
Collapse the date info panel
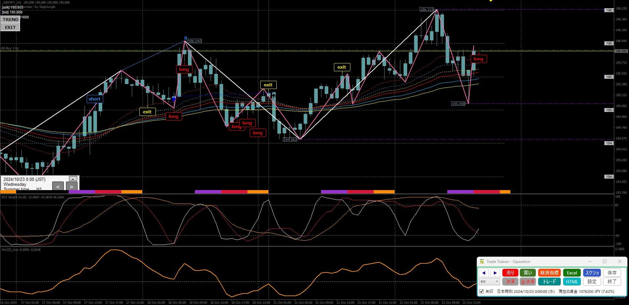[x=73, y=179]
